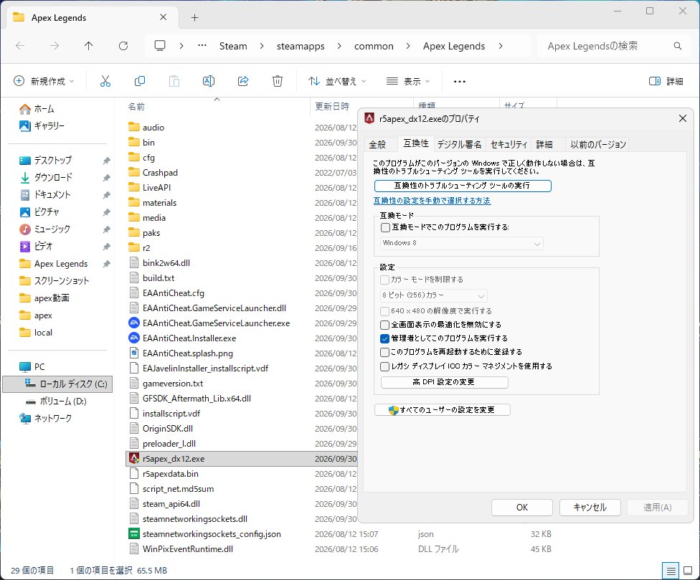Select the Crashpad folder
Image resolution: width=700 pixels, height=580 pixels.
pyautogui.click(x=153, y=173)
